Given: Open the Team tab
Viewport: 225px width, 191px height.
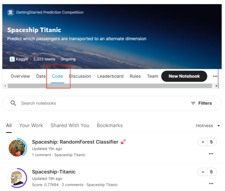Looking at the screenshot, I should point(152,76).
